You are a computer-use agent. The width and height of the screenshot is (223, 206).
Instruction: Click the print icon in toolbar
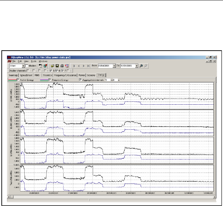(61, 65)
